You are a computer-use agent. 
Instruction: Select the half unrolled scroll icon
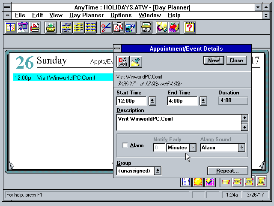point(249,182)
